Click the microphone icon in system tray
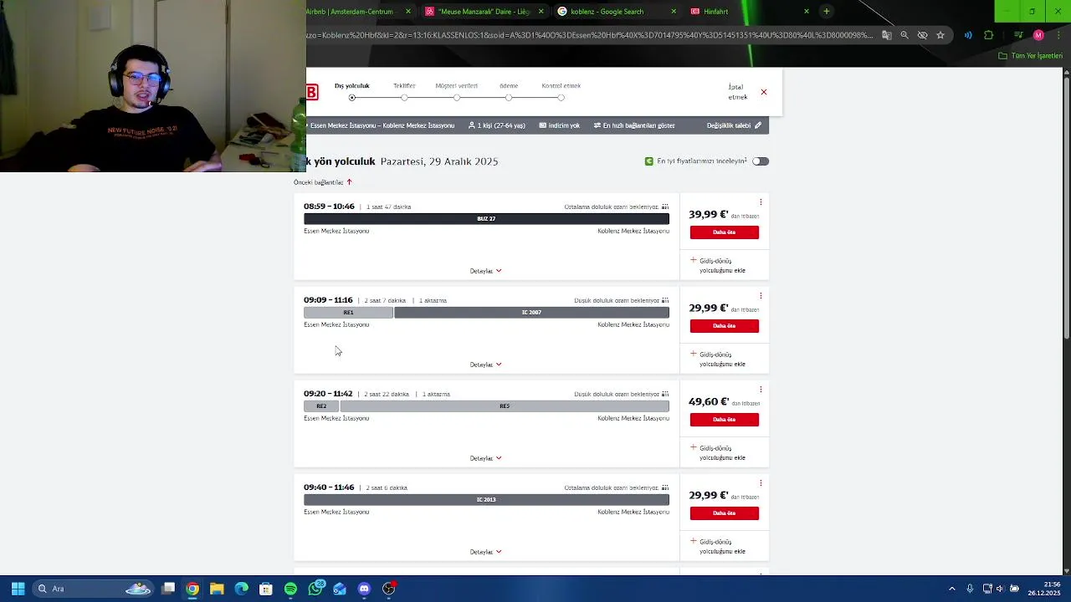 coord(970,589)
